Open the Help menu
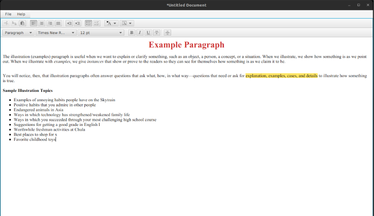Viewport: 374px width, 216px height. click(21, 14)
